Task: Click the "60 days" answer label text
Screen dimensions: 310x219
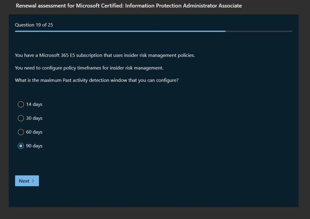Action: (34, 132)
